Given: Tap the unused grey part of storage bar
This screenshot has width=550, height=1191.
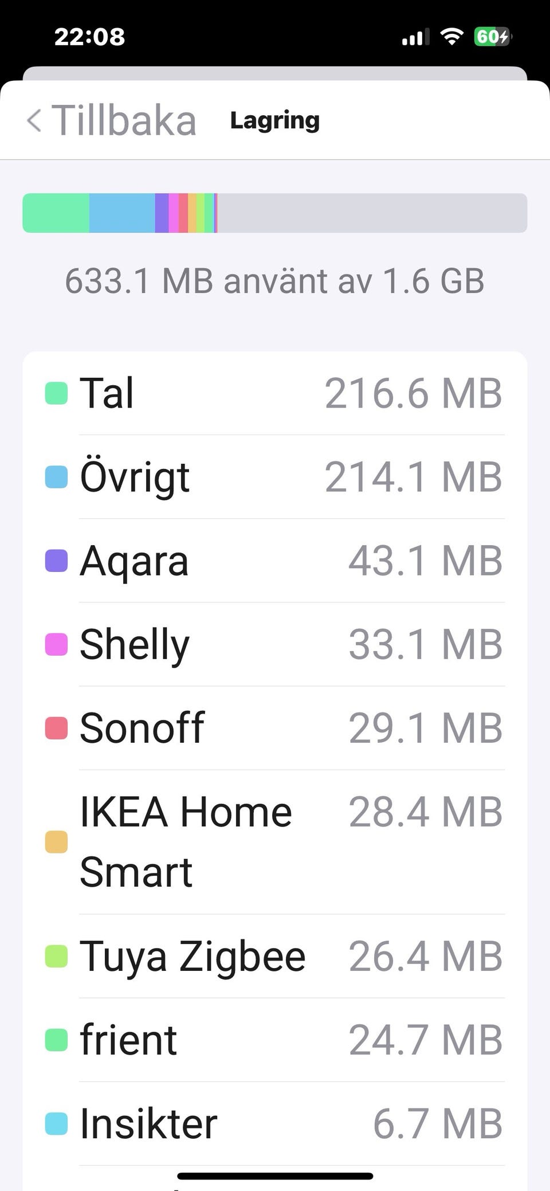Looking at the screenshot, I should click(372, 213).
